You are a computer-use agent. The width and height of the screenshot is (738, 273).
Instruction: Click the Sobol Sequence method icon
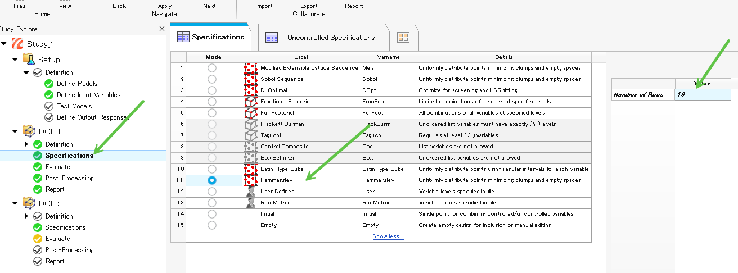click(251, 79)
